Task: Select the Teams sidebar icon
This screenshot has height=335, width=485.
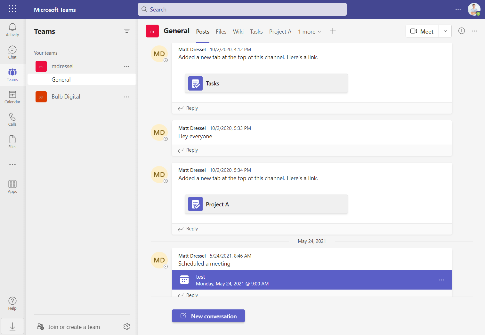Action: [x=12, y=75]
